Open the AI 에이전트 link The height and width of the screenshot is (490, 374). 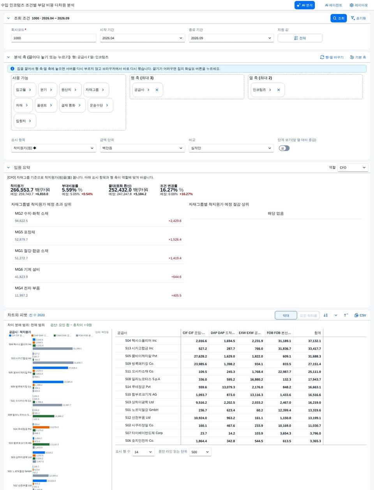click(x=333, y=5)
